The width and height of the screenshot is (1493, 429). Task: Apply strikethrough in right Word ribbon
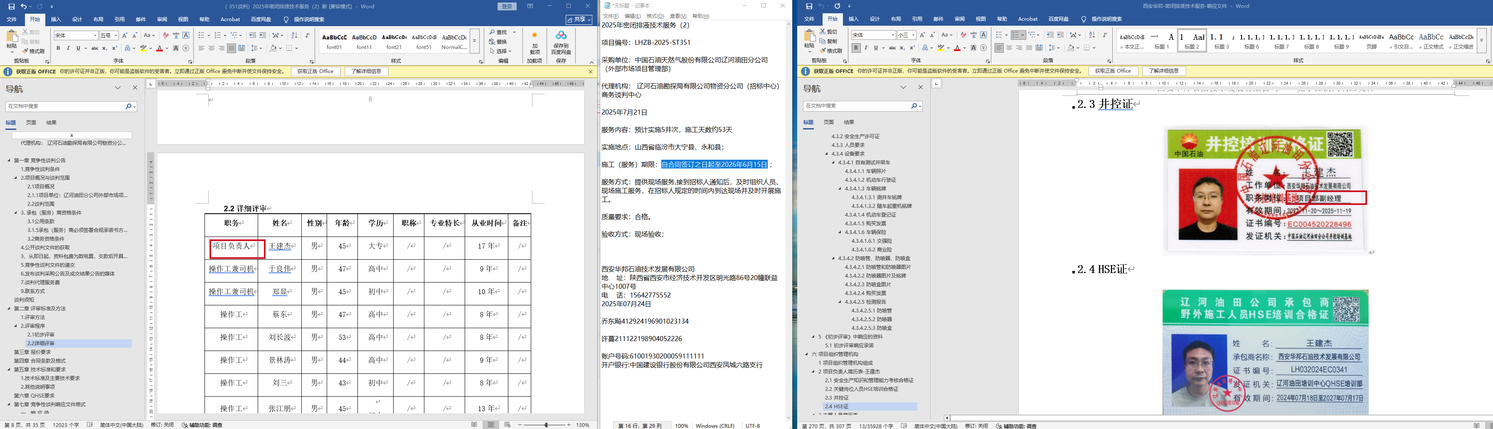(x=892, y=48)
